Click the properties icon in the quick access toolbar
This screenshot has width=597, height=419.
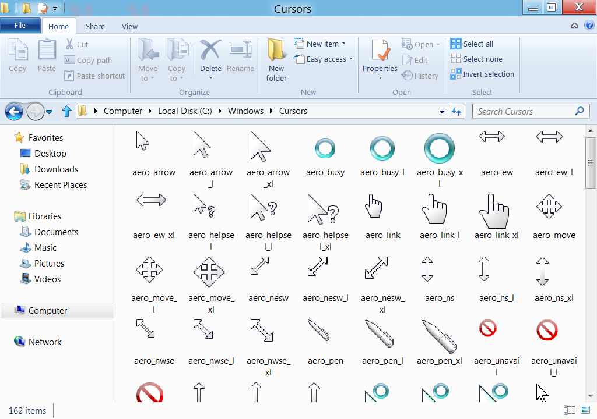(43, 8)
